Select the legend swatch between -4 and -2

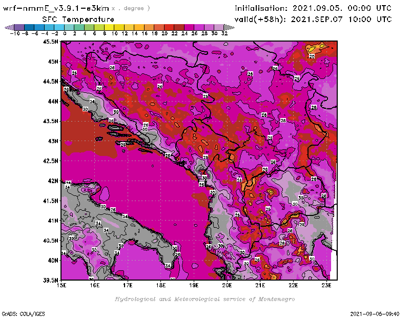click(49, 27)
